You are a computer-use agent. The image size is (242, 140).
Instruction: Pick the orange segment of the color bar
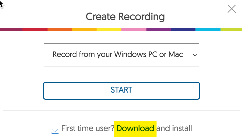[60, 29]
